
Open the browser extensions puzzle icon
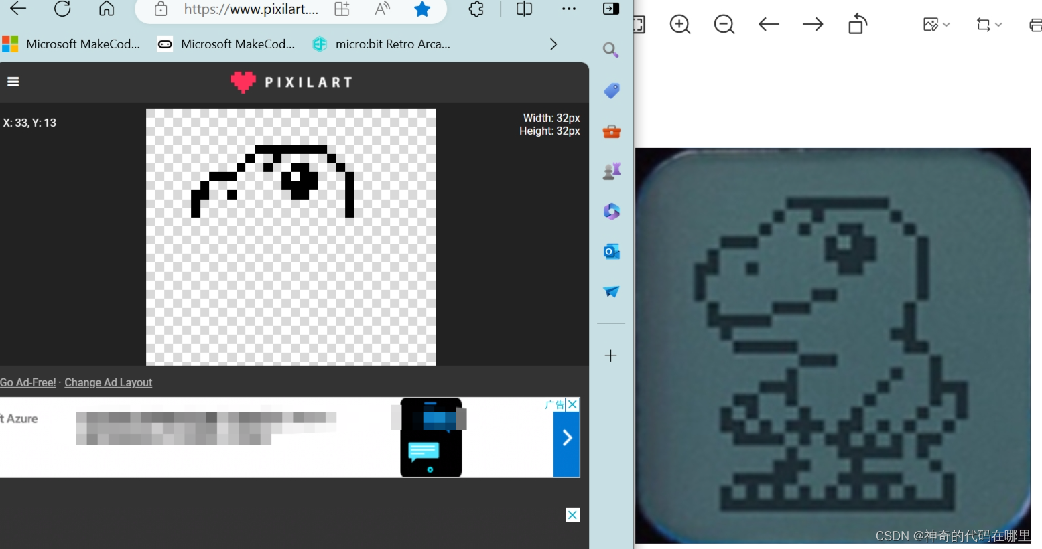tap(476, 9)
